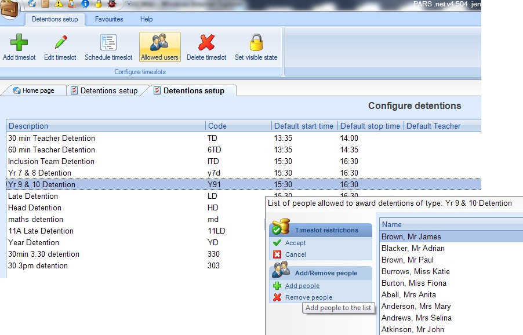Click the Edit timeslot pencil icon
The image size is (523, 335).
click(x=60, y=43)
